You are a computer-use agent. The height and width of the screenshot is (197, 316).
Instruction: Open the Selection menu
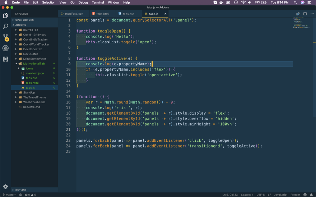49,3
